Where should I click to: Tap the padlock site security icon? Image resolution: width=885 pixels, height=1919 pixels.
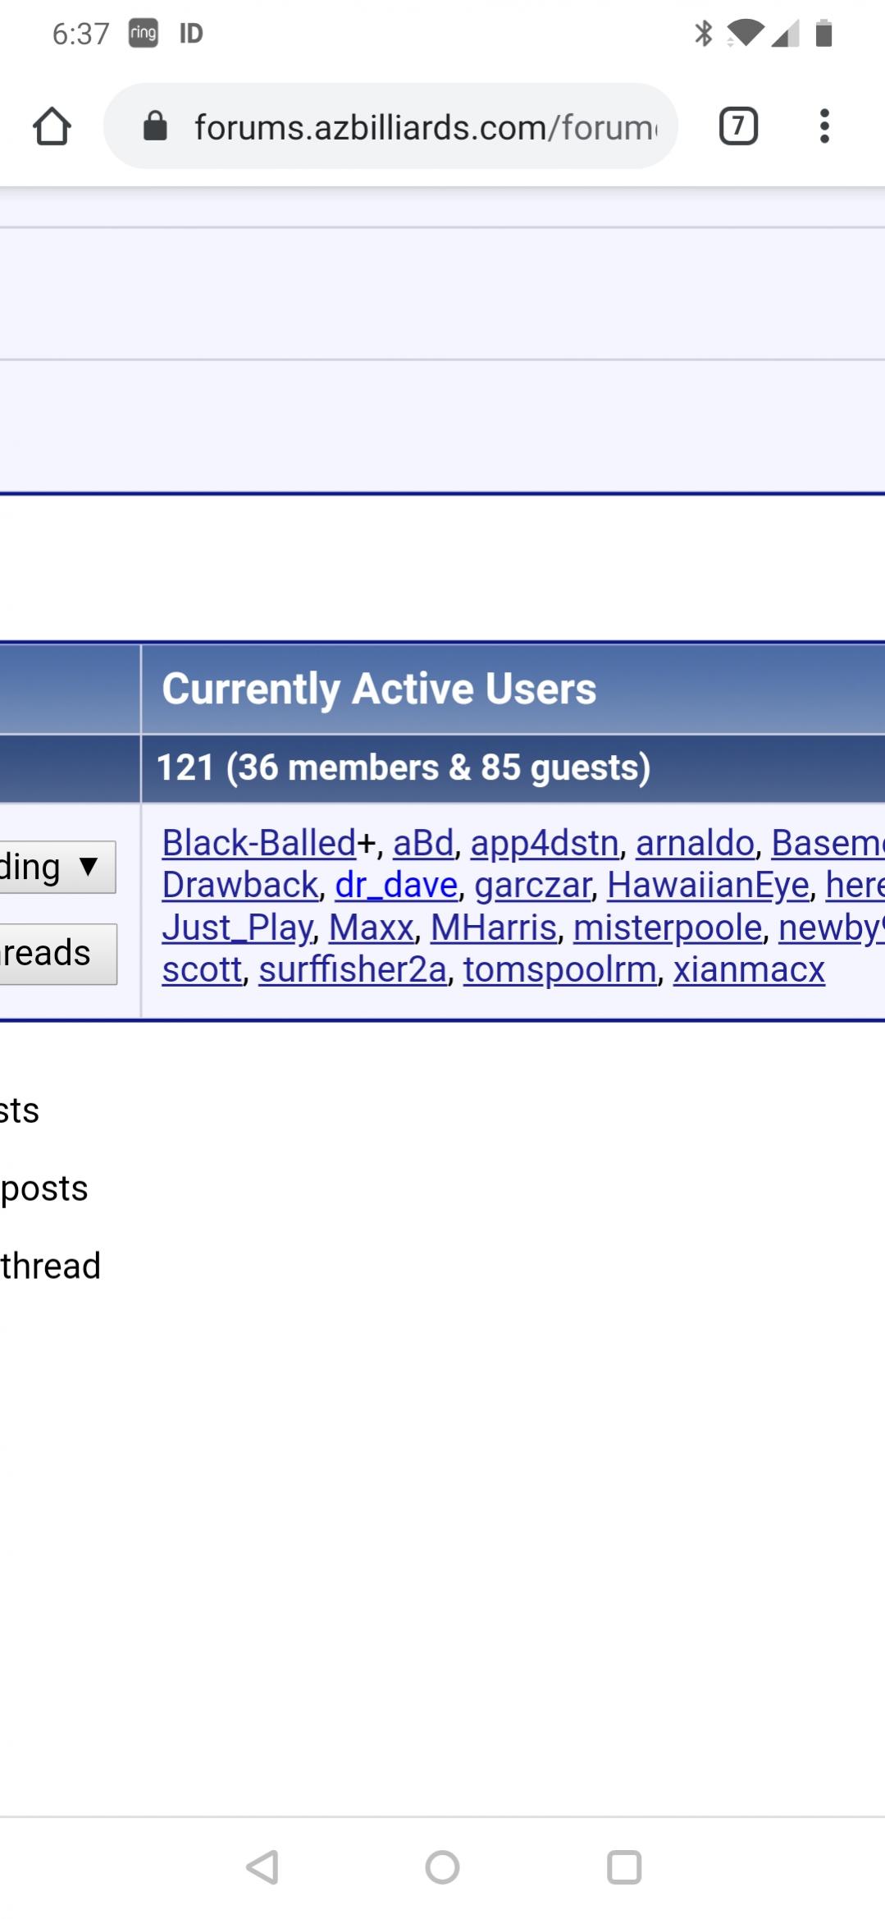pos(155,126)
